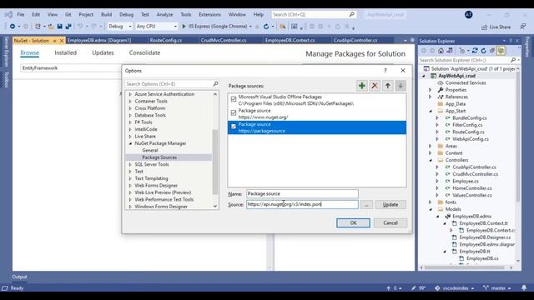Open File menu
The width and height of the screenshot is (534, 300).
(x=20, y=15)
